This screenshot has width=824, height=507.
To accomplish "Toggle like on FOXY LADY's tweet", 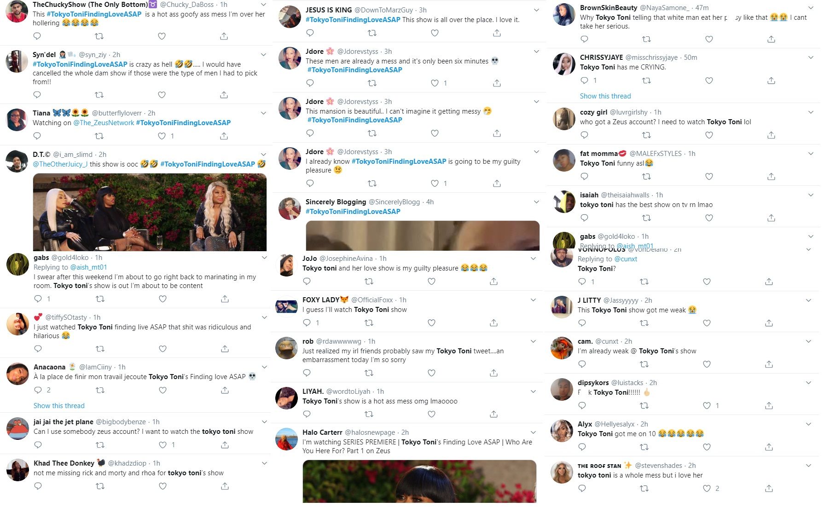I will tap(431, 323).
